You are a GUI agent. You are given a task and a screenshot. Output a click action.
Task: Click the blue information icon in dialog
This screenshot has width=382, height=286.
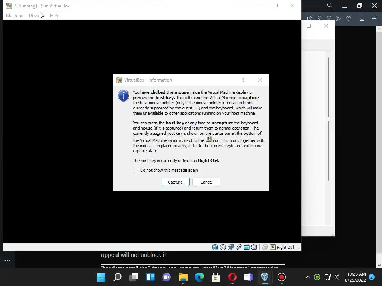click(123, 96)
